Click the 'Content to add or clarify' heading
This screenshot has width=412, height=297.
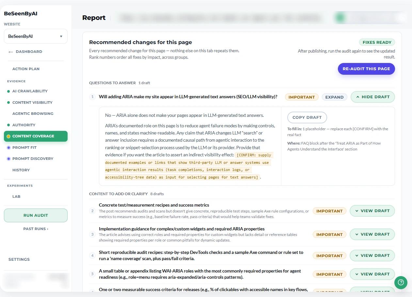(x=118, y=194)
